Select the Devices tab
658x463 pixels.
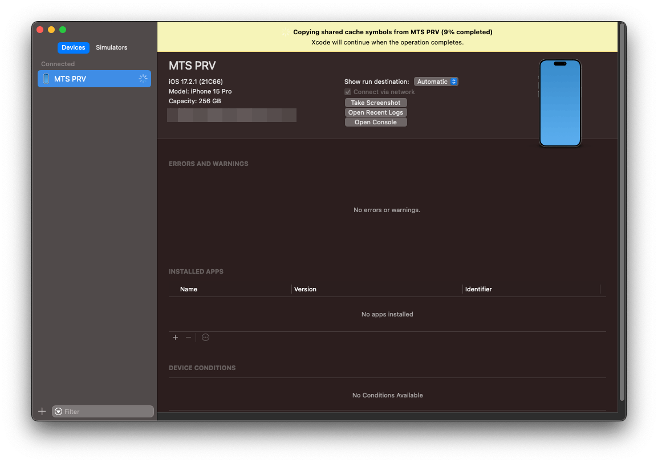tap(74, 47)
